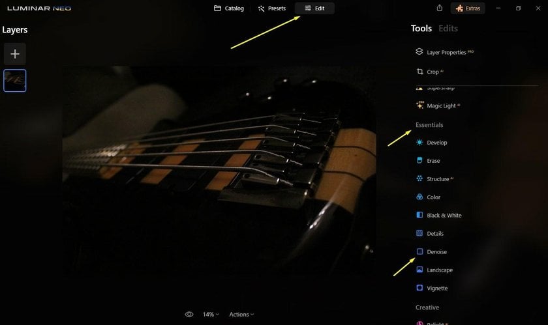
Task: Select the Erase tool icon
Action: (419, 161)
